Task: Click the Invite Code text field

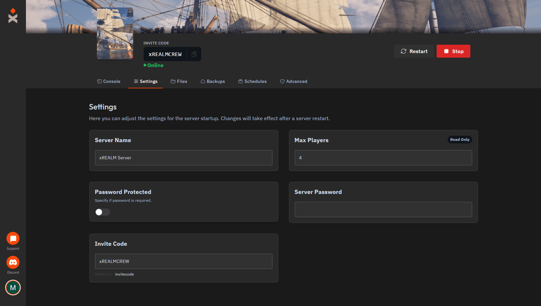Action: click(x=183, y=261)
